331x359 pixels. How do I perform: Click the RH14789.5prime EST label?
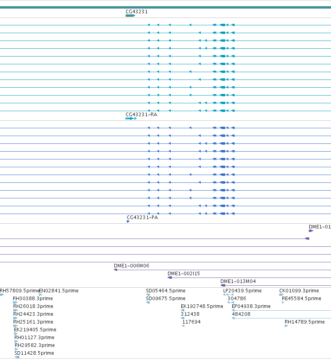click(x=305, y=322)
